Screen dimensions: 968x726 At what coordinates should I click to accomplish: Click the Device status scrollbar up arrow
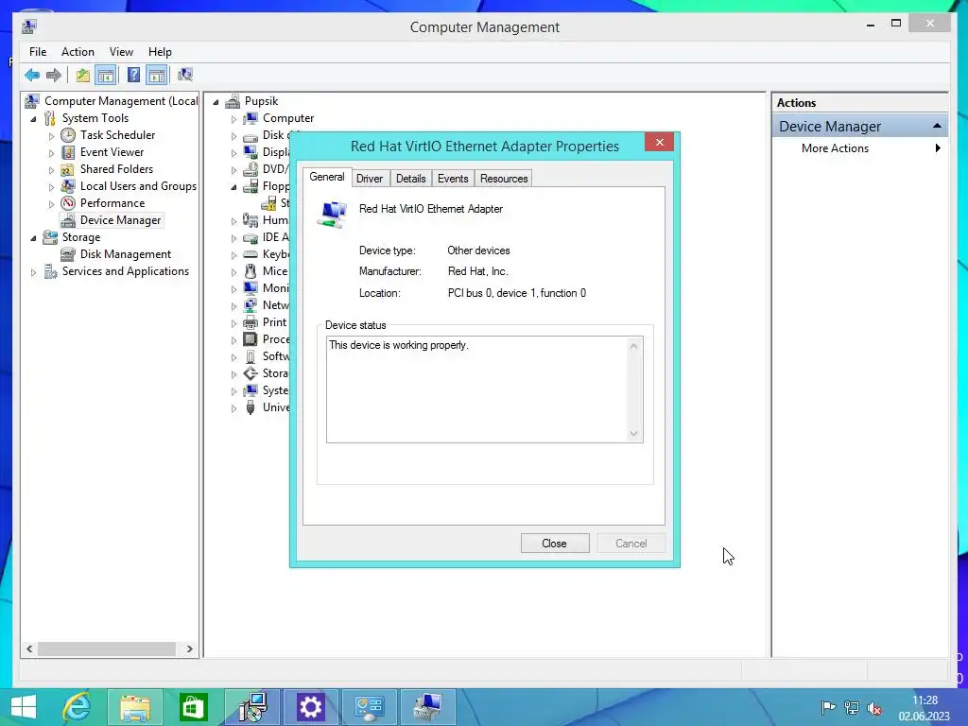pyautogui.click(x=634, y=346)
